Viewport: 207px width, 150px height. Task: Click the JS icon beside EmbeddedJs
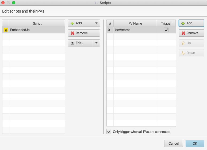(6, 30)
